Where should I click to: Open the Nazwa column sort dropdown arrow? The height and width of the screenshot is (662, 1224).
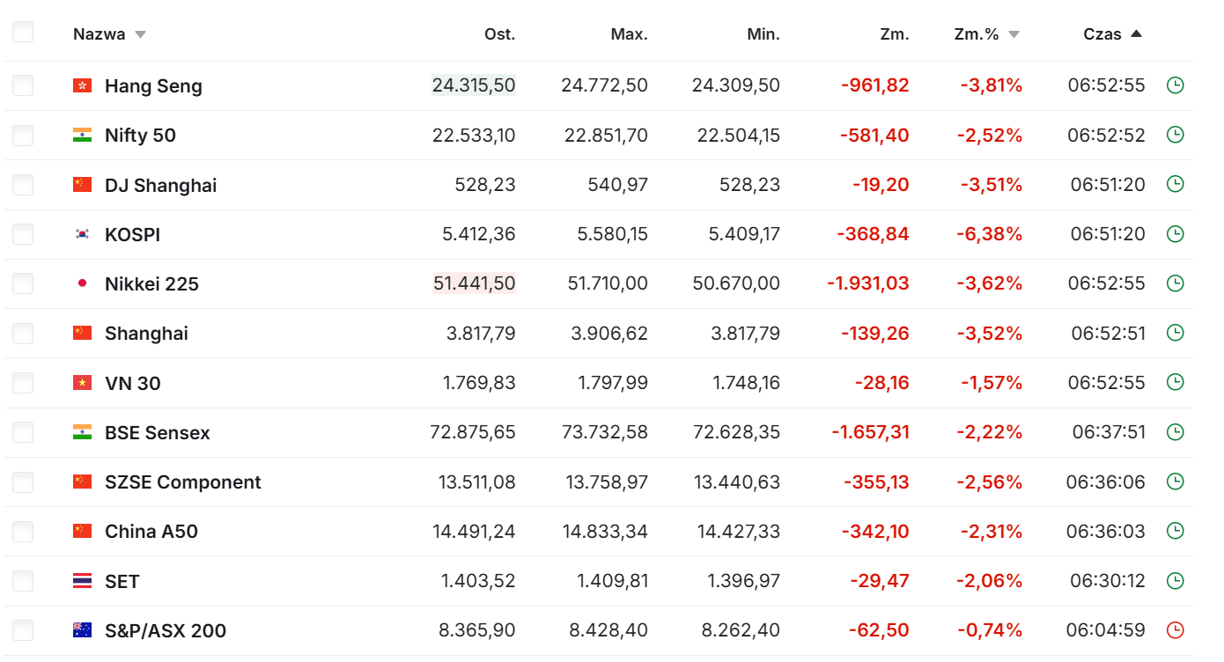point(140,35)
